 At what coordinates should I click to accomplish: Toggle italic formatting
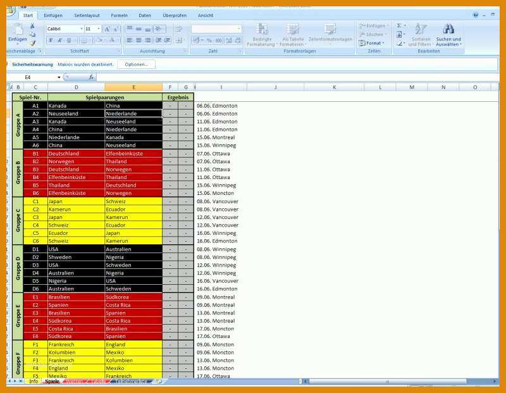59,41
